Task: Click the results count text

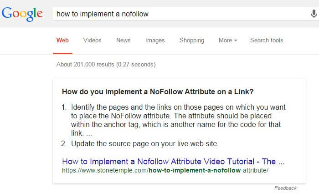Action: 106,64
